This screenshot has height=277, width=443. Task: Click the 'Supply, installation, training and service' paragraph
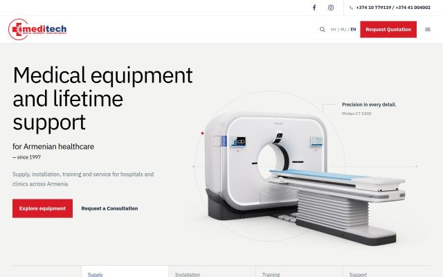click(x=83, y=179)
